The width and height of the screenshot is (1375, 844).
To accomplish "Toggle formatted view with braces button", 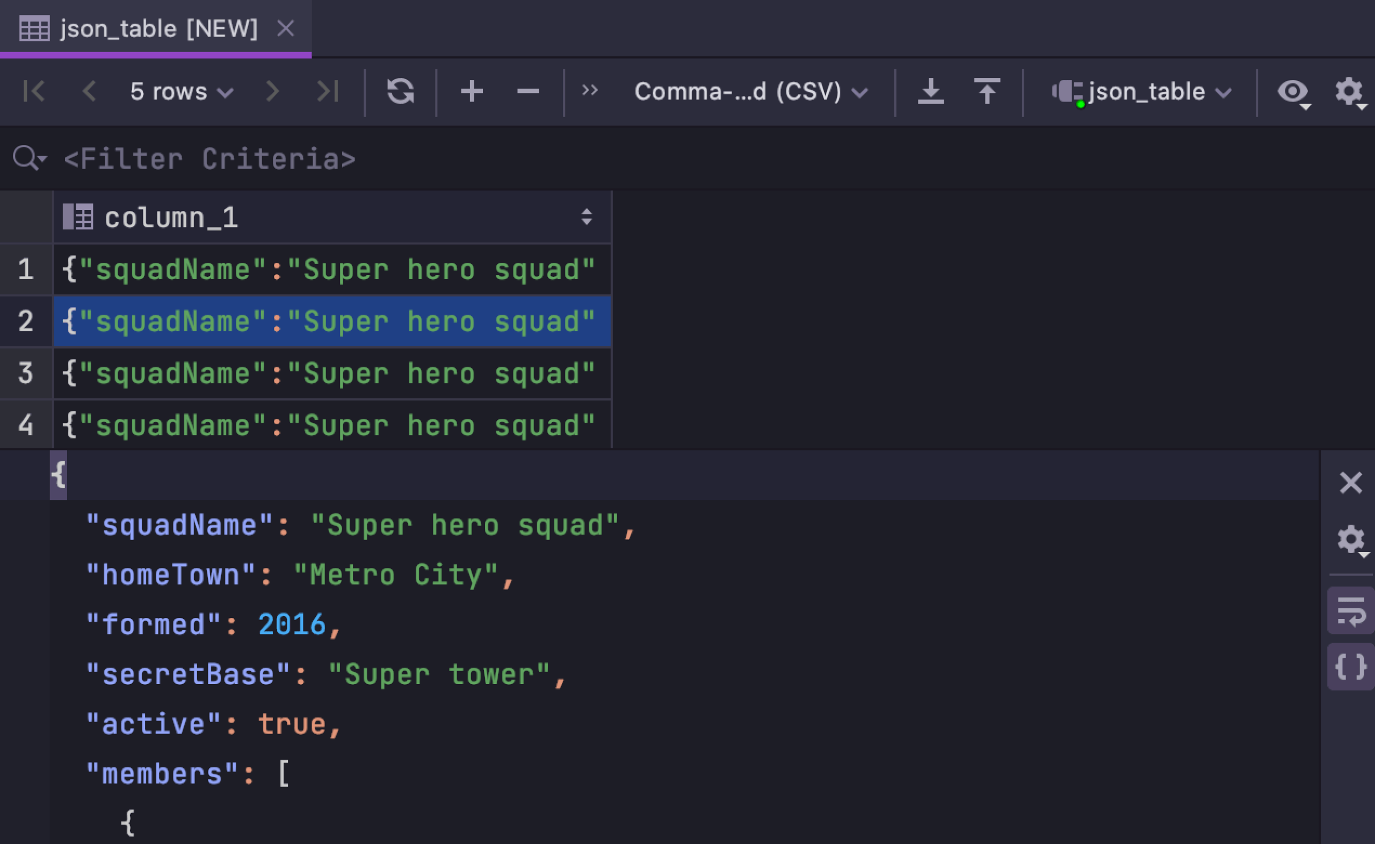I will [x=1350, y=666].
